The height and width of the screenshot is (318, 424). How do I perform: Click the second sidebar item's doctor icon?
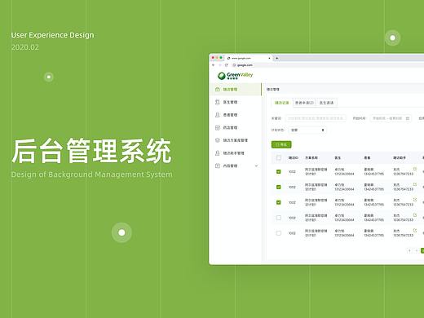(218, 102)
